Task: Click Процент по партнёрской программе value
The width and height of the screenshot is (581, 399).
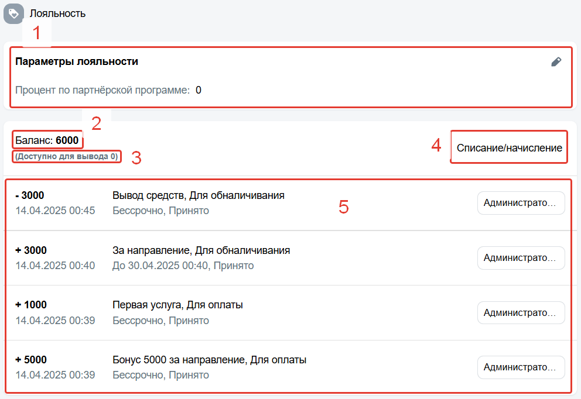Action: point(198,90)
